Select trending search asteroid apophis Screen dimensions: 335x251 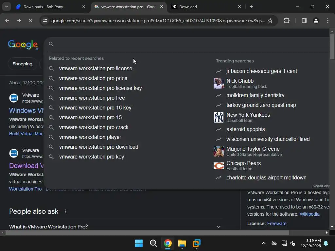(x=245, y=129)
